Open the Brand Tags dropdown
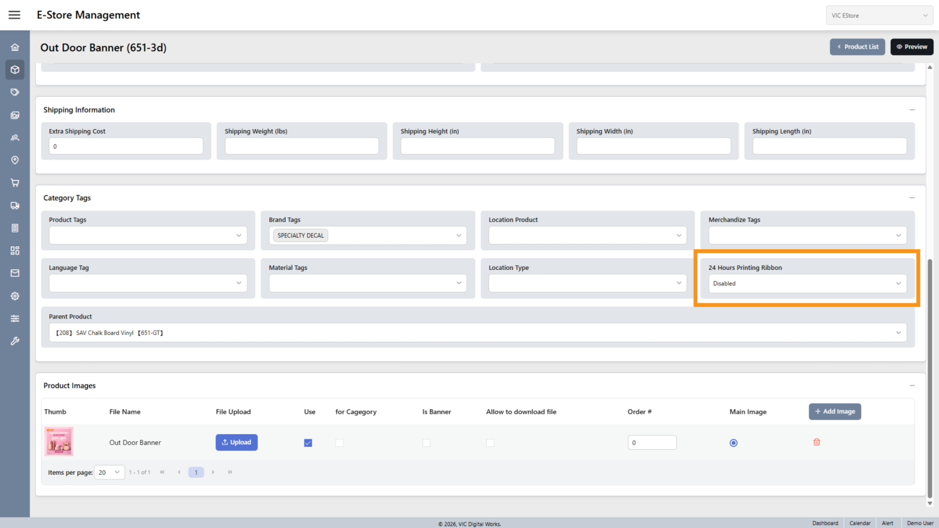This screenshot has width=939, height=528. click(368, 236)
